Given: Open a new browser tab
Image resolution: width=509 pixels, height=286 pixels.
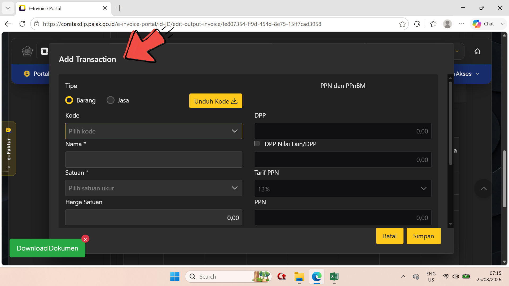Looking at the screenshot, I should click(119, 8).
